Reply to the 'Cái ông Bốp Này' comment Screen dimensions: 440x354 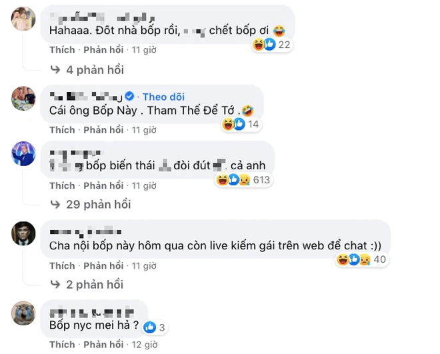(x=103, y=130)
